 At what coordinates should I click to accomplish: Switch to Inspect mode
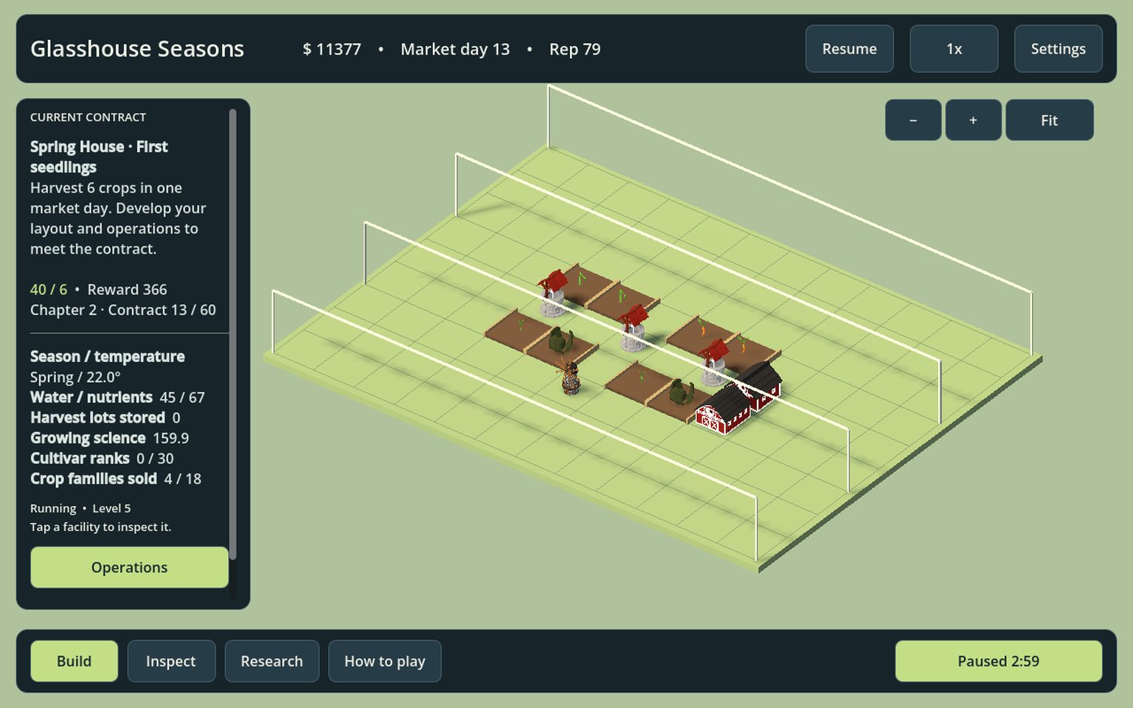tap(171, 661)
